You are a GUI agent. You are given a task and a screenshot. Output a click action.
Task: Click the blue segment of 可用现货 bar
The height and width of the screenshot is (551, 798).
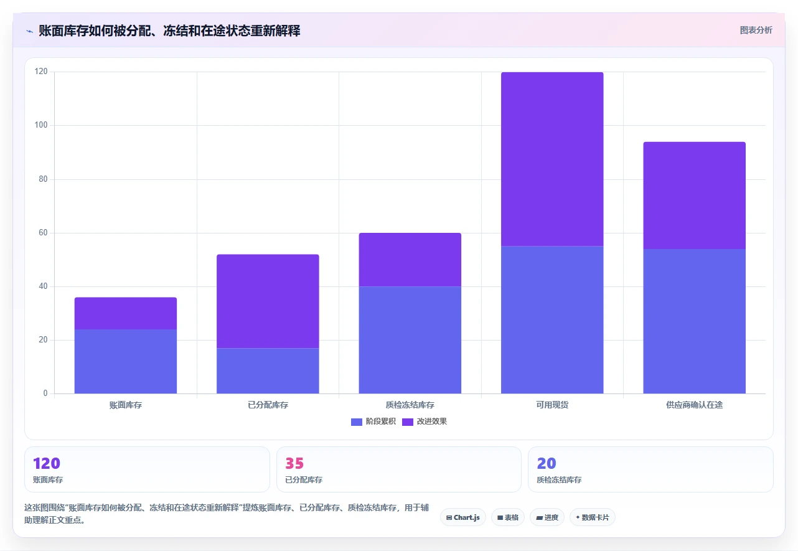click(x=552, y=319)
